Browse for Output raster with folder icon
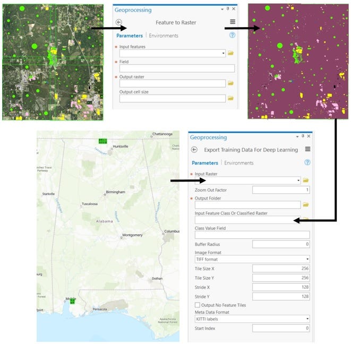The width and height of the screenshot is (351, 344). pos(230,83)
